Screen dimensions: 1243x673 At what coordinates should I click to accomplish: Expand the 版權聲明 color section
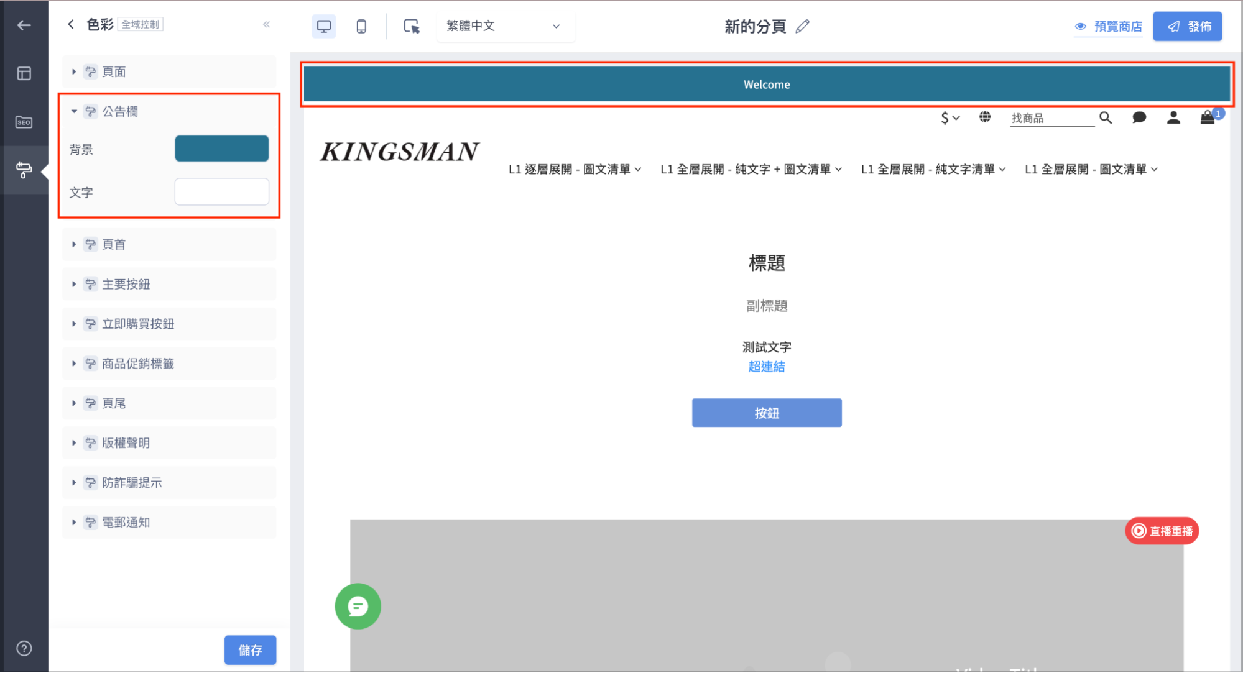169,444
